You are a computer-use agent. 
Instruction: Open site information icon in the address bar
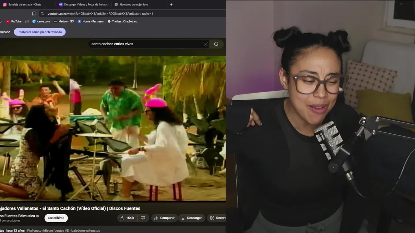42,14
